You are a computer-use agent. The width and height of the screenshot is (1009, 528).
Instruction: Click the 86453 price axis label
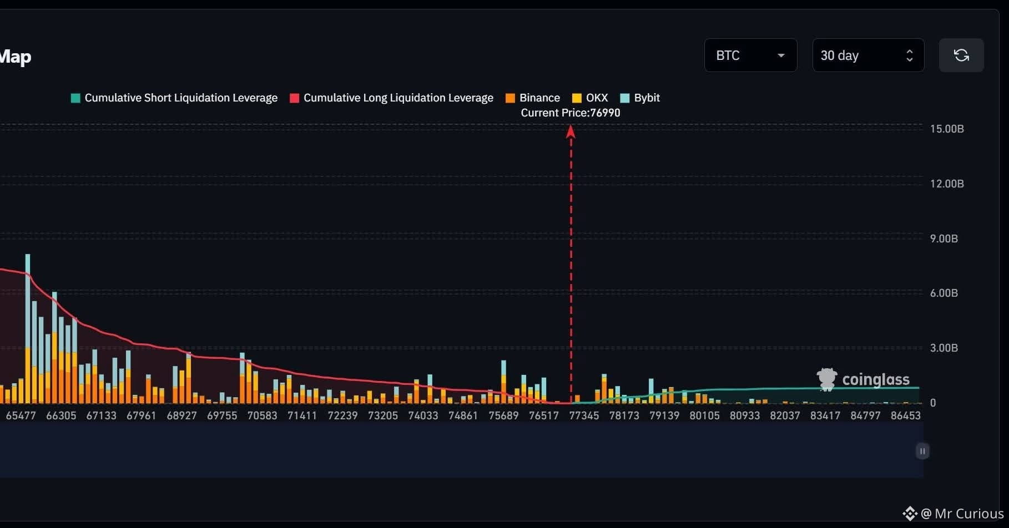pos(906,415)
